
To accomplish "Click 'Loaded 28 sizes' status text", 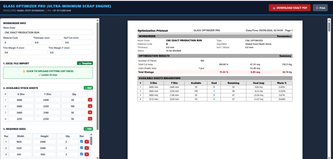I will coord(48,75).
